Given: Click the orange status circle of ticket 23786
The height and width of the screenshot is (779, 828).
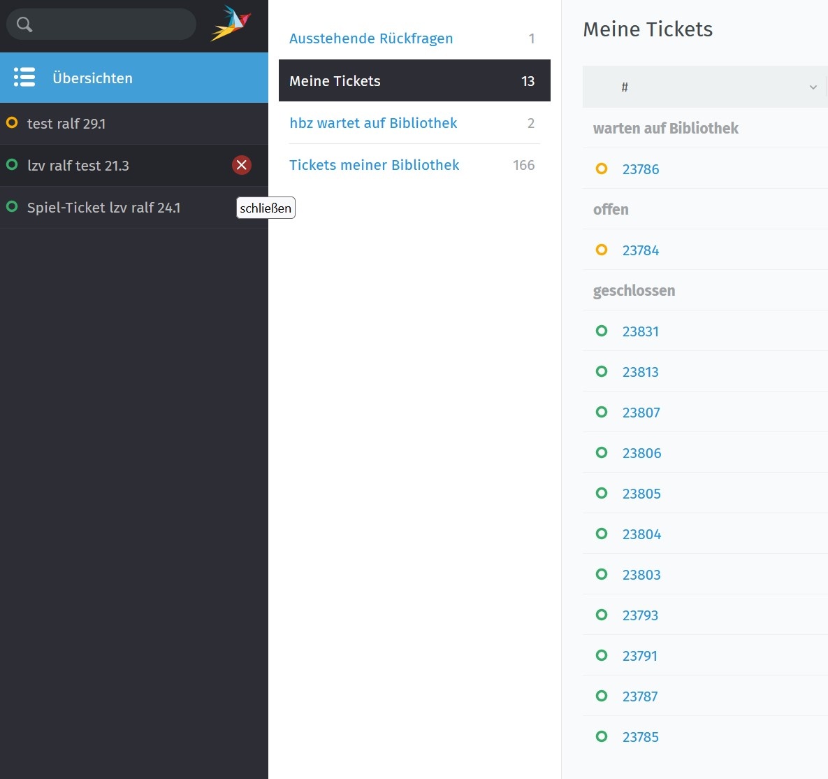Looking at the screenshot, I should tap(601, 169).
